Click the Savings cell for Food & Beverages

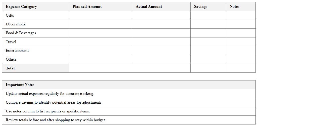[208, 33]
